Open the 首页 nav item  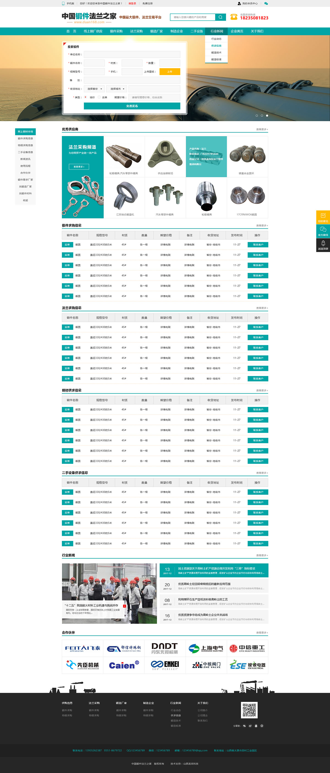click(x=71, y=31)
